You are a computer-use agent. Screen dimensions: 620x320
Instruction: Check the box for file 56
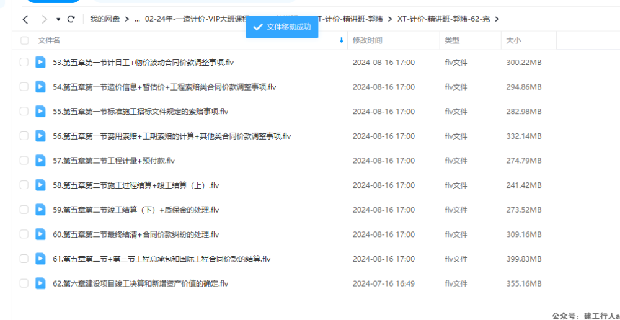point(24,136)
